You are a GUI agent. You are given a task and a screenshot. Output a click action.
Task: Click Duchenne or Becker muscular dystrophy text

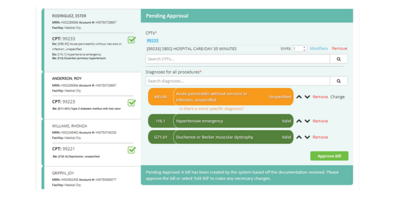pyautogui.click(x=215, y=137)
